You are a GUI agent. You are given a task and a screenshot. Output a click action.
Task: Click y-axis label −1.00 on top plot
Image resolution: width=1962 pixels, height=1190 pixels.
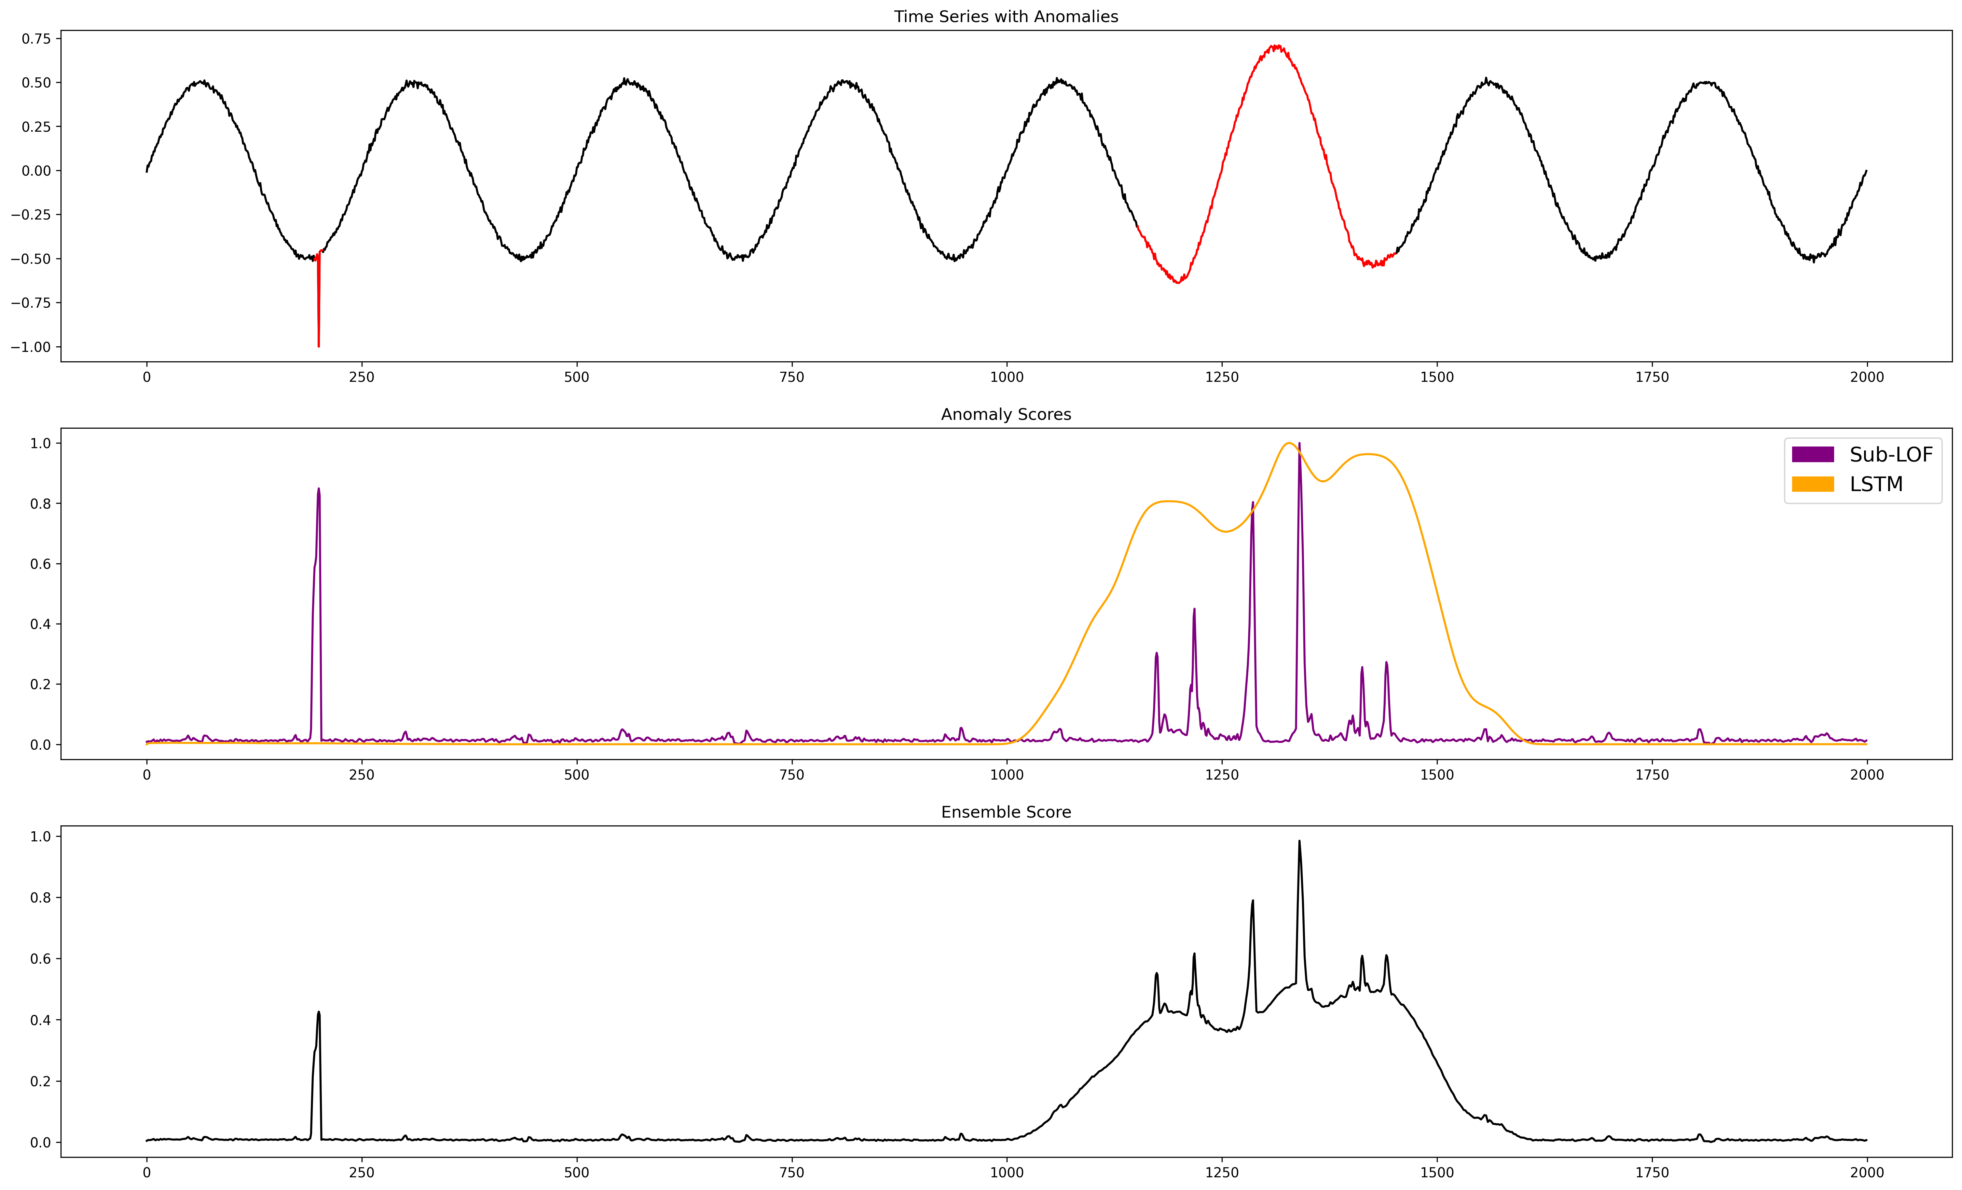pyautogui.click(x=30, y=347)
